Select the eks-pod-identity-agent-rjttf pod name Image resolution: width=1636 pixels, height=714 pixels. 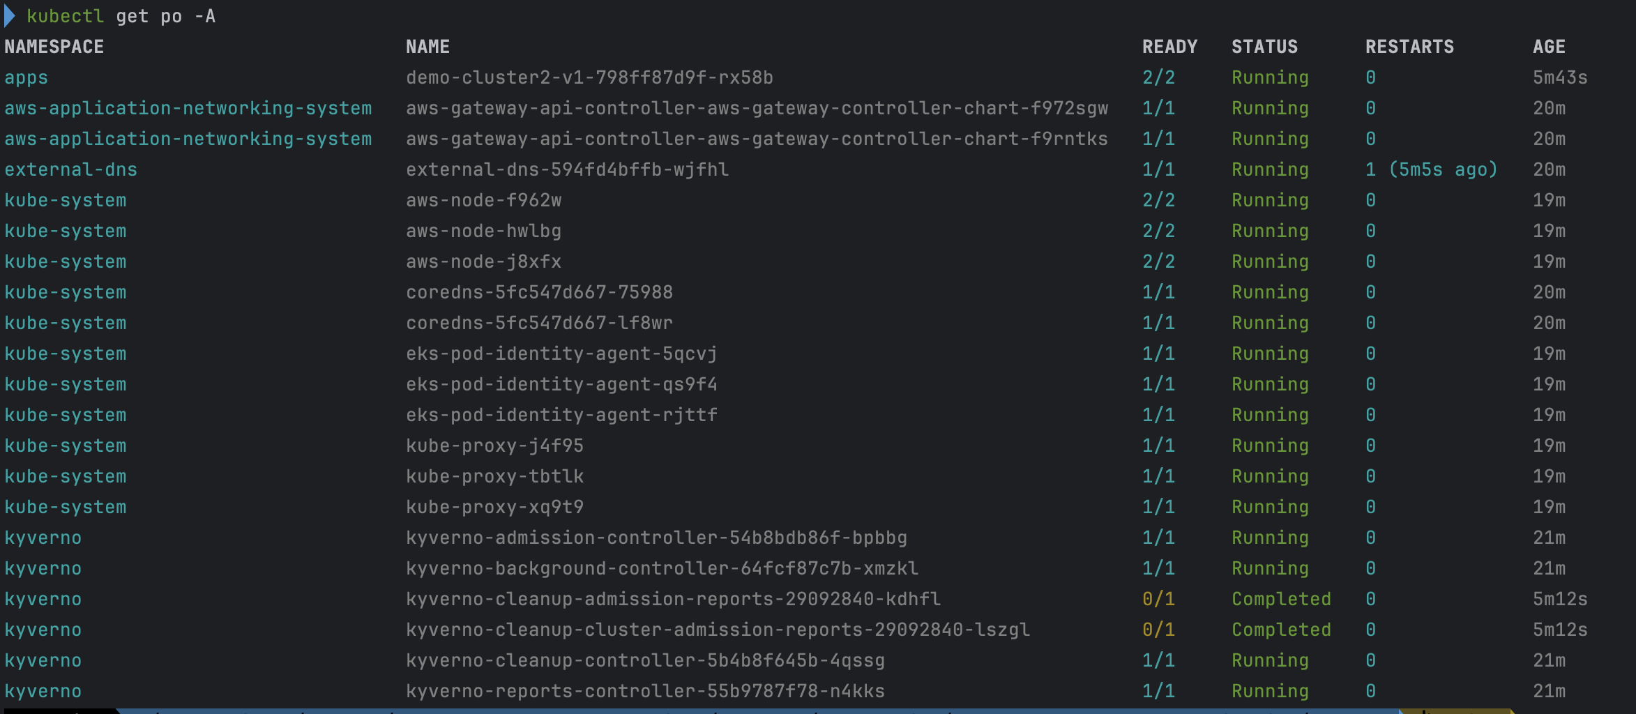(561, 415)
